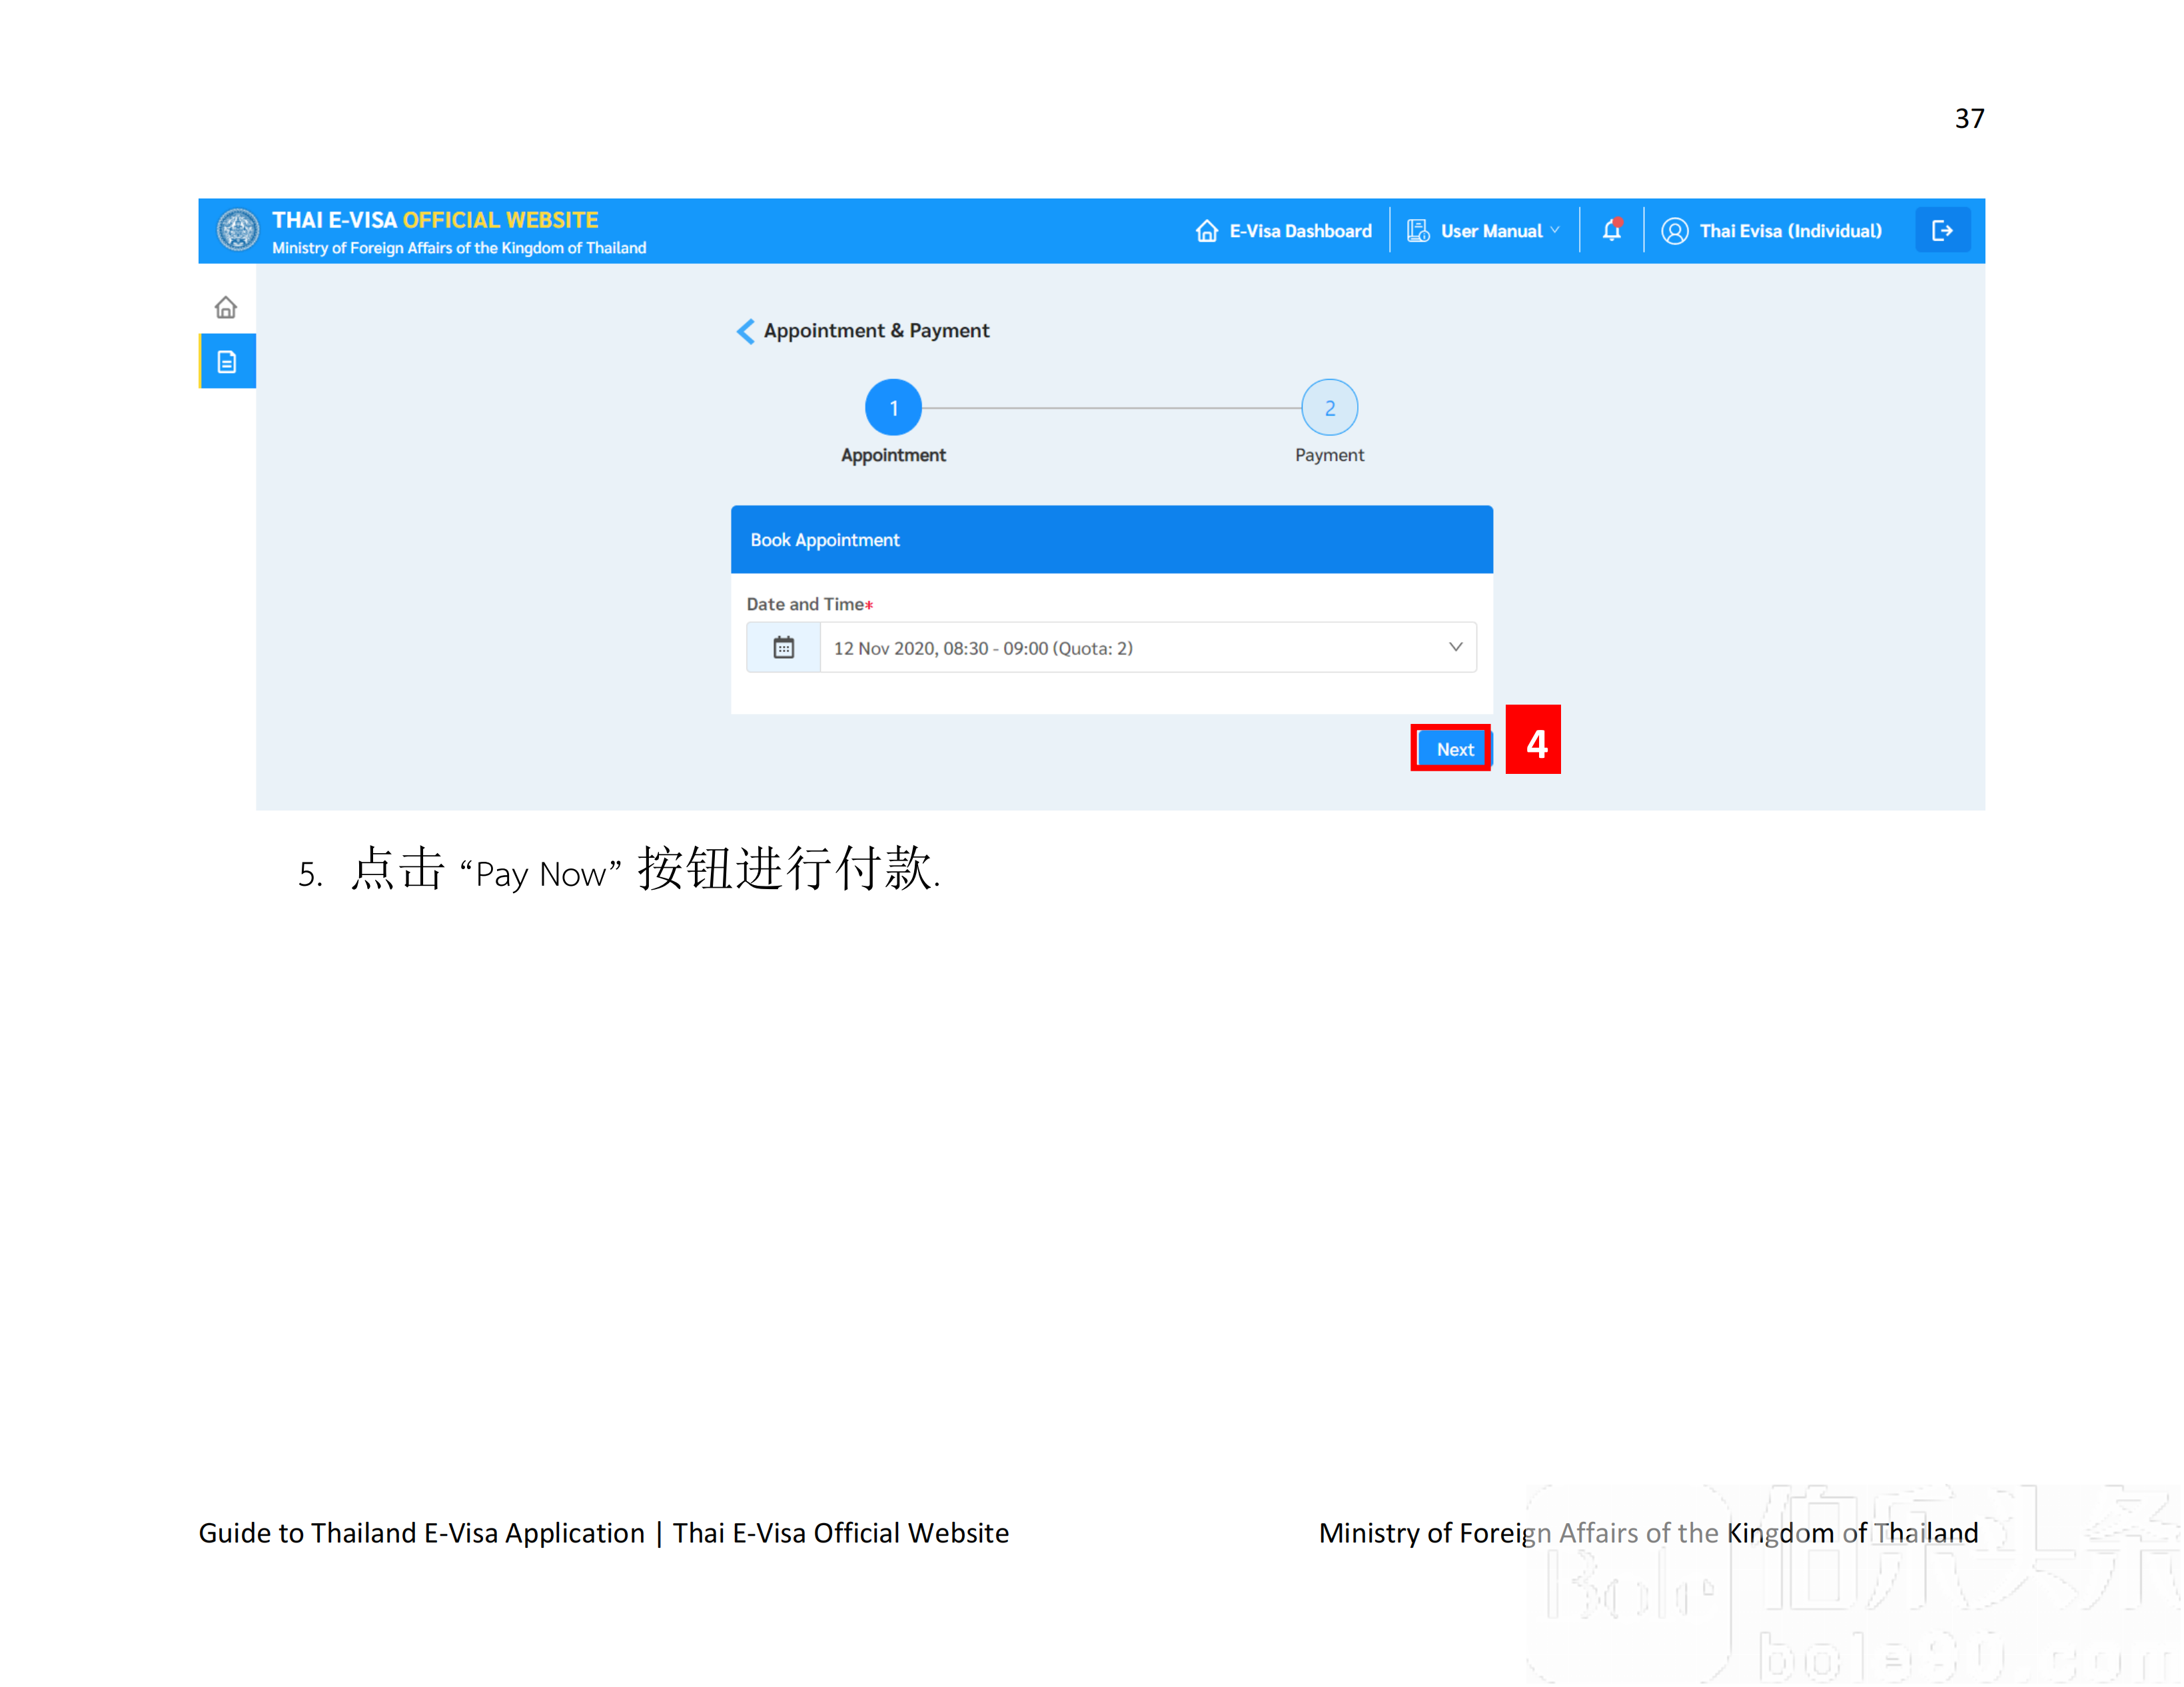Open the document icon in the sidebar
Screen dimensions: 2184x1687
click(x=226, y=361)
